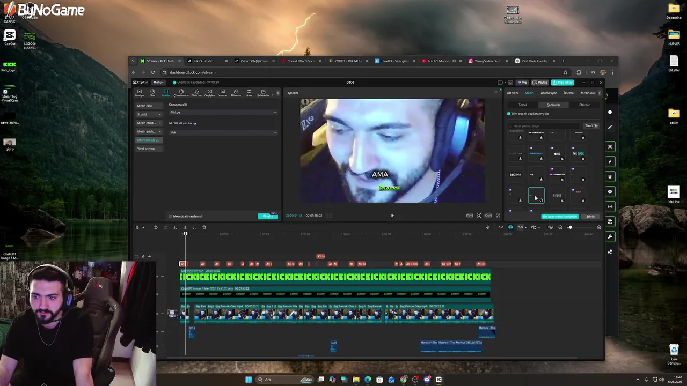Switch to the Alt yazı tab
Image resolution: width=687 pixels, height=386 pixels.
[x=513, y=93]
